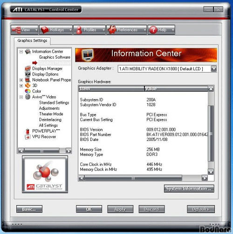Click the ATI Catalyst logo thumbnail
The width and height of the screenshot is (233, 234).
click(45, 174)
